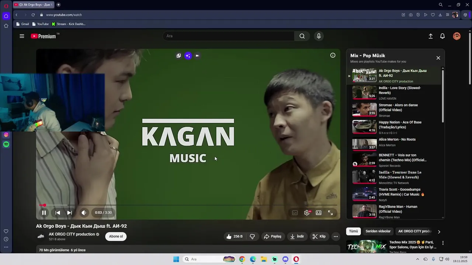Dislike the video
This screenshot has width=472, height=265.
253,236
